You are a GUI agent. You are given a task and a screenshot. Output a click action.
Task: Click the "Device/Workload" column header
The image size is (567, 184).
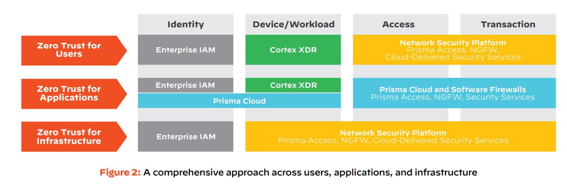293,24
